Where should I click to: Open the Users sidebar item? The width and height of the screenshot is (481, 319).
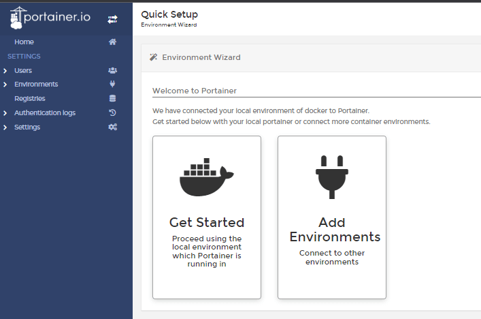point(23,70)
